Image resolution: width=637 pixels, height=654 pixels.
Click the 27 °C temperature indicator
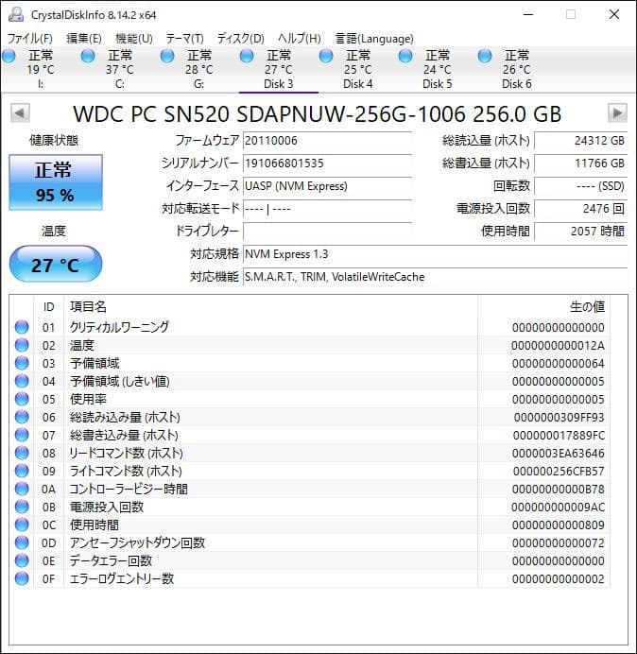(55, 265)
